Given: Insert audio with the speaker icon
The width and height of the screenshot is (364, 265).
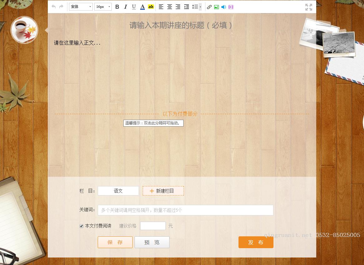Looking at the screenshot, I should tap(224, 7).
